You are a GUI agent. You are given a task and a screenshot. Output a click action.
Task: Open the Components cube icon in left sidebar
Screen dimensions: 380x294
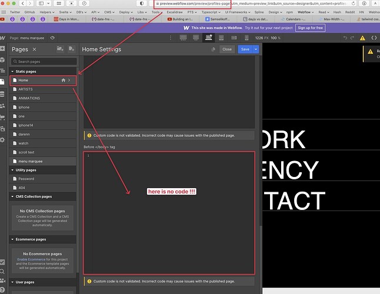click(2, 60)
